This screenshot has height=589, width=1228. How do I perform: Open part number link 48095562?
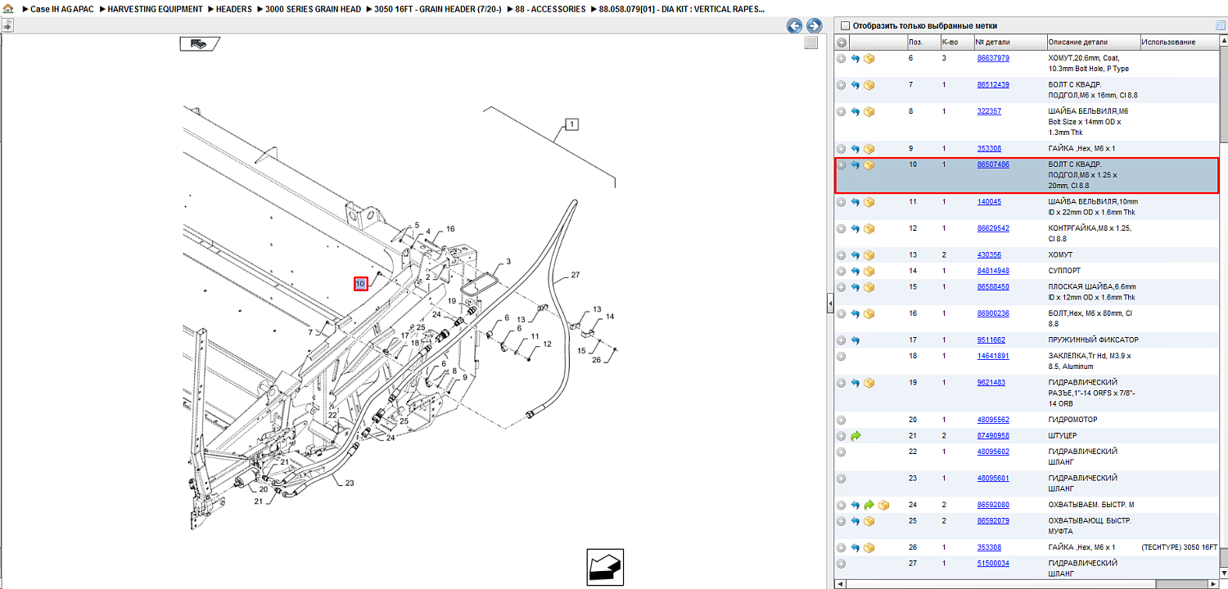click(x=993, y=420)
